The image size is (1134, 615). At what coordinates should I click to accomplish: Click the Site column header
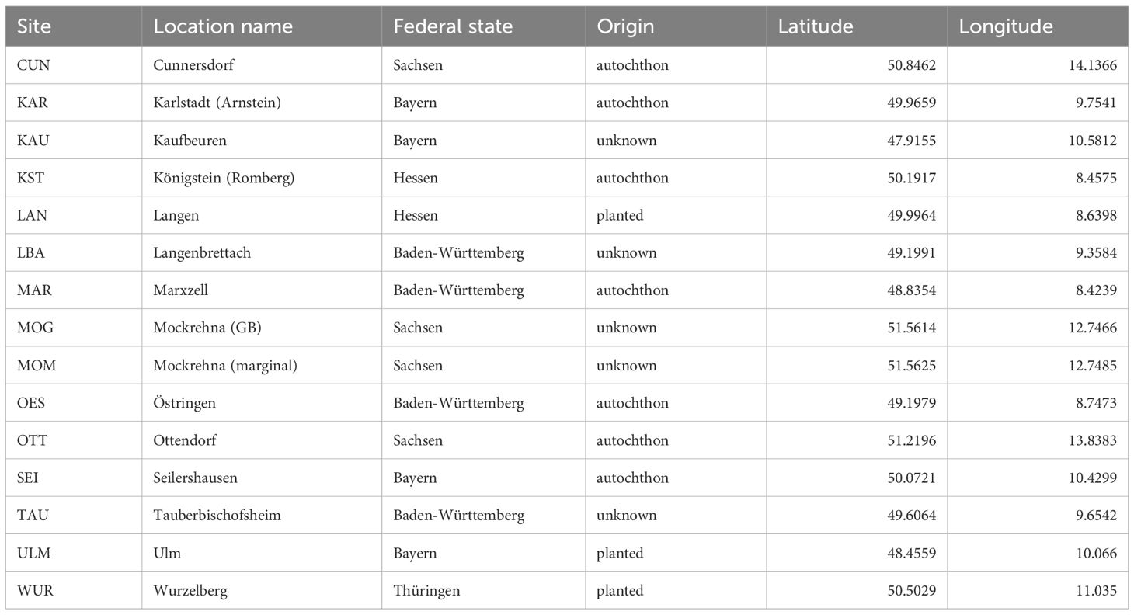[x=33, y=26]
